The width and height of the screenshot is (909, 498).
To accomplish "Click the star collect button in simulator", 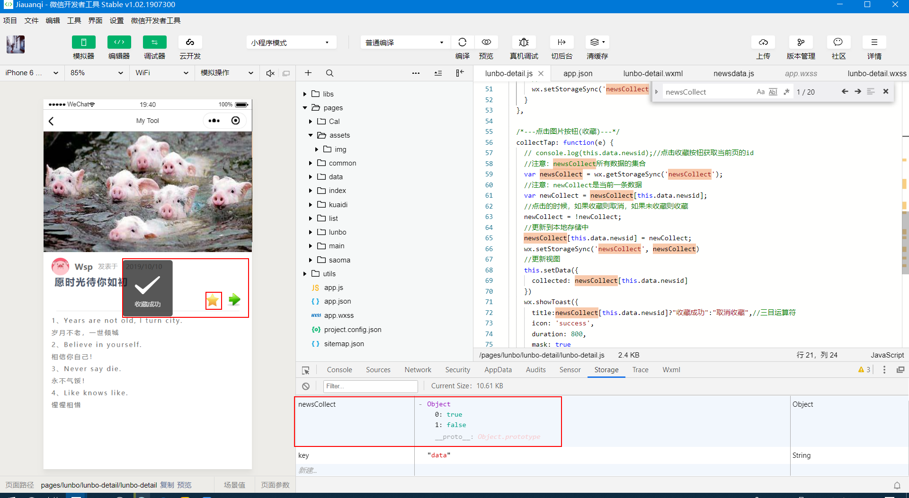I will coord(214,300).
